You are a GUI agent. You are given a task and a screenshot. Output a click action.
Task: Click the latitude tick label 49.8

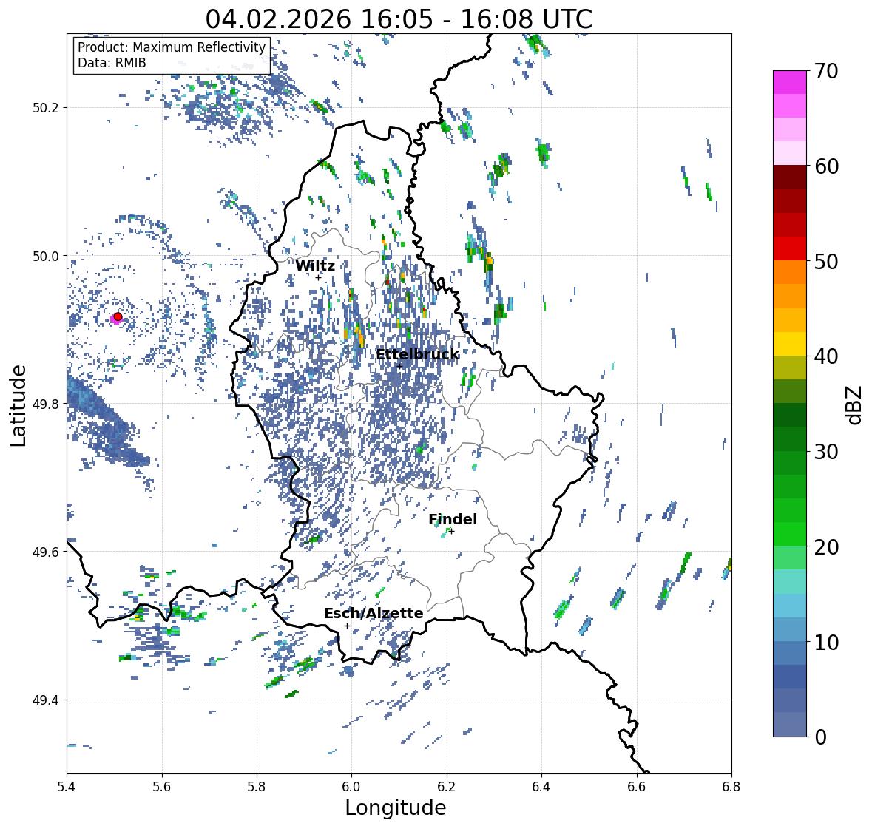[46, 404]
